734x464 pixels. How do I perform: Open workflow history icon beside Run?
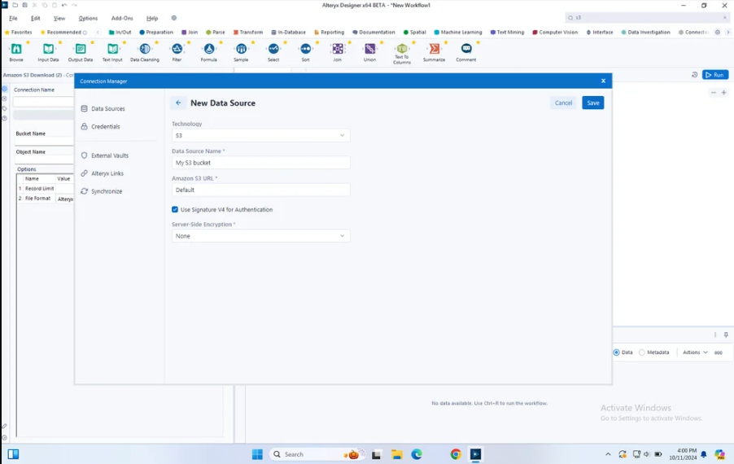click(x=695, y=75)
